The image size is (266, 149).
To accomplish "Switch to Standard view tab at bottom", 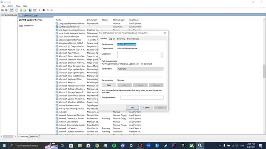I will tap(34, 137).
